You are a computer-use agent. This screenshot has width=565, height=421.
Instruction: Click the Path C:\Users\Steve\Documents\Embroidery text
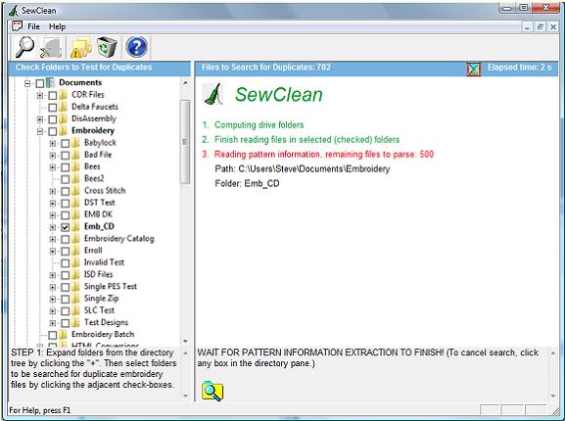[303, 169]
